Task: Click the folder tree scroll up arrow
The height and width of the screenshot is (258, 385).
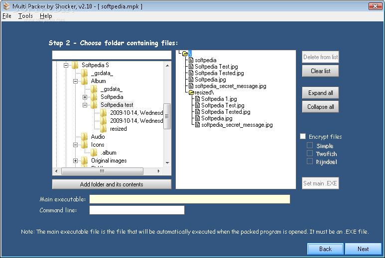Action: (x=167, y=66)
